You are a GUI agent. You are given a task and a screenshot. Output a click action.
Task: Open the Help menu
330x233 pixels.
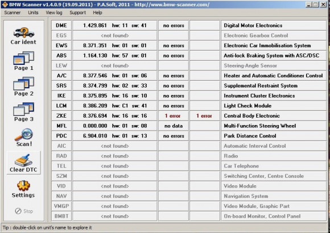[97, 13]
